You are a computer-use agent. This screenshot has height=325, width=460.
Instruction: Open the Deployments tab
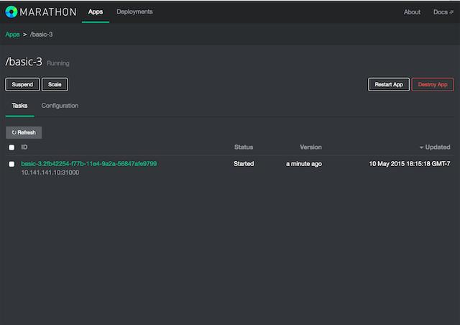[134, 12]
